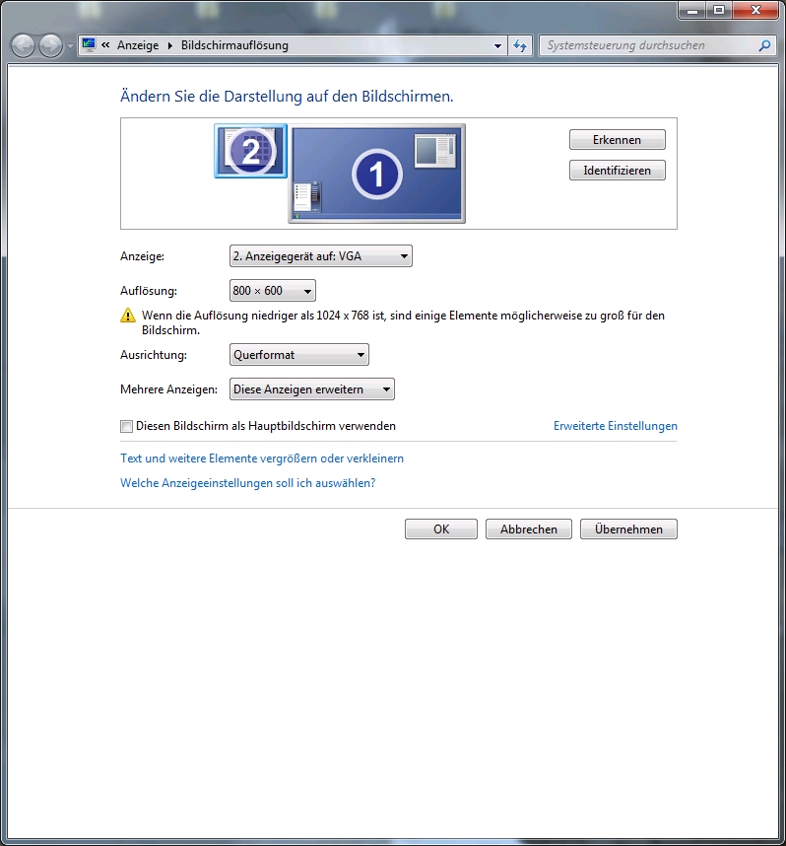This screenshot has height=846, width=786.
Task: Click the search magnifier icon
Action: click(764, 46)
